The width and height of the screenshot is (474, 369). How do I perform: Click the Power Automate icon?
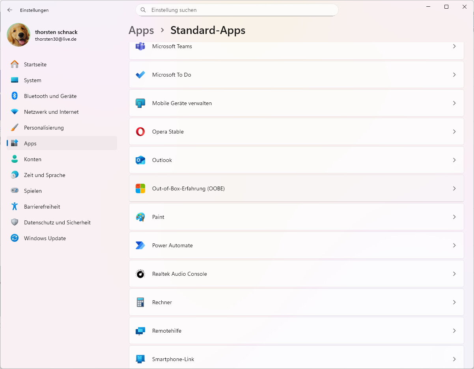point(140,245)
